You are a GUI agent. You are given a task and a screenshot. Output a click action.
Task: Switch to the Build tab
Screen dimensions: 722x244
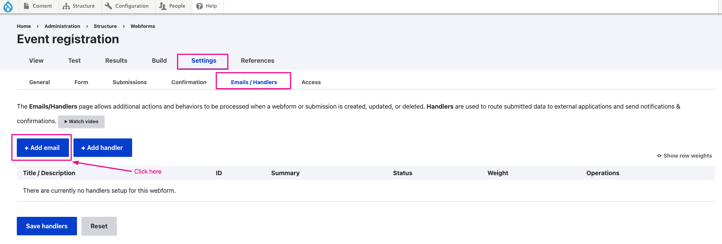click(159, 61)
